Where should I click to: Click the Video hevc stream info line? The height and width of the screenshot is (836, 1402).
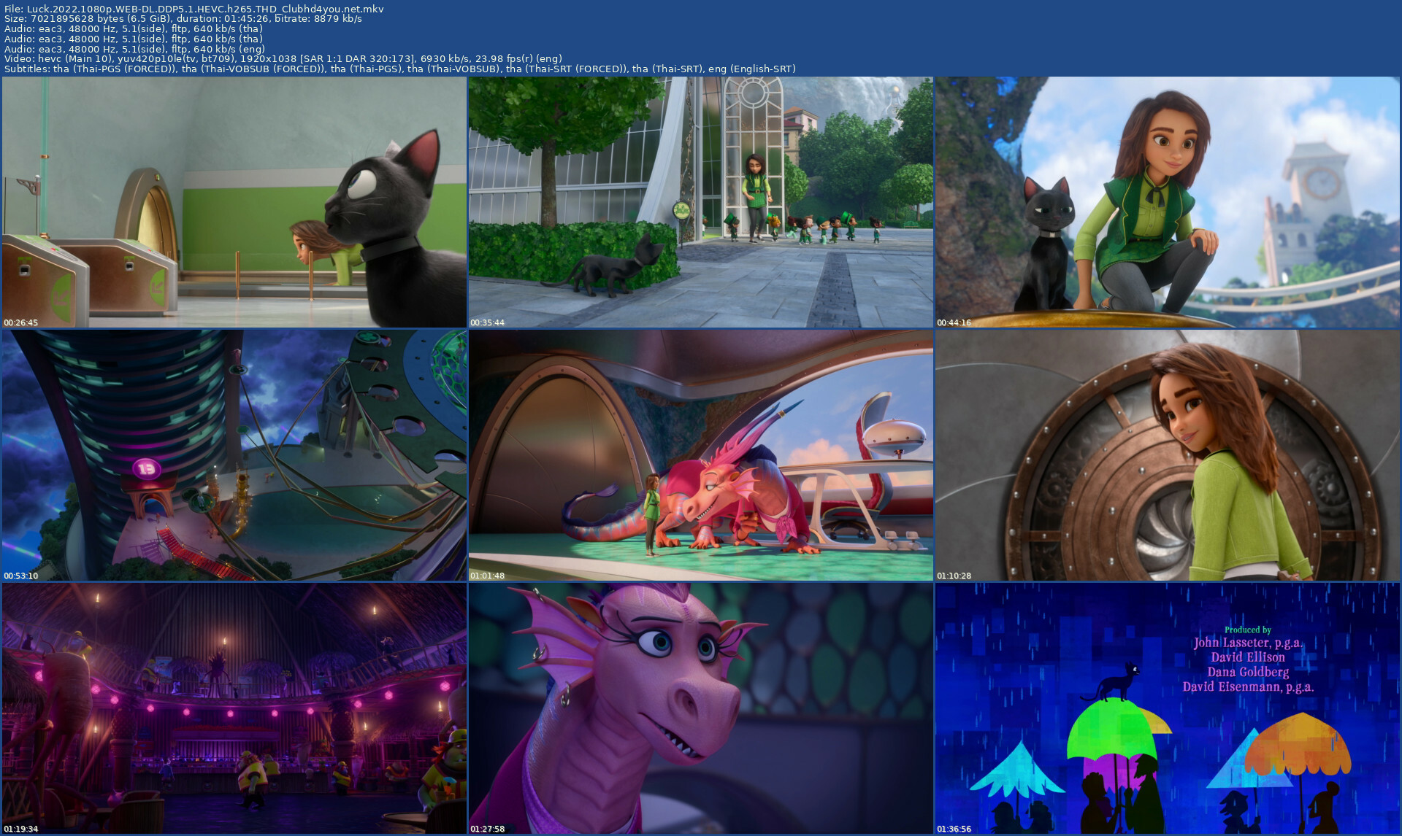pyautogui.click(x=283, y=58)
